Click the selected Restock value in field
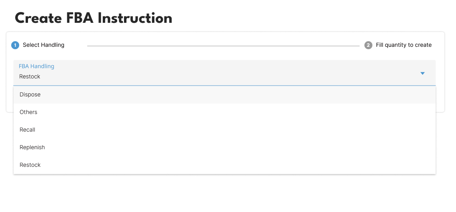Image resolution: width=456 pixels, height=212 pixels. [30, 77]
